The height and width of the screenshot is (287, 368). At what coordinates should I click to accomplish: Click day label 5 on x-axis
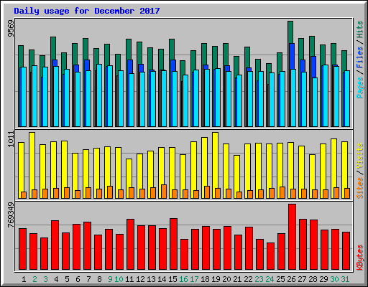[x=67, y=279]
